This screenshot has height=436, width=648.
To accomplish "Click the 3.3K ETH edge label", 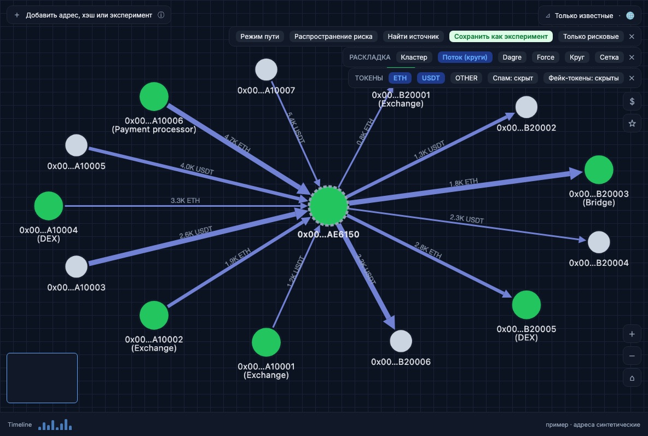I will pyautogui.click(x=185, y=200).
